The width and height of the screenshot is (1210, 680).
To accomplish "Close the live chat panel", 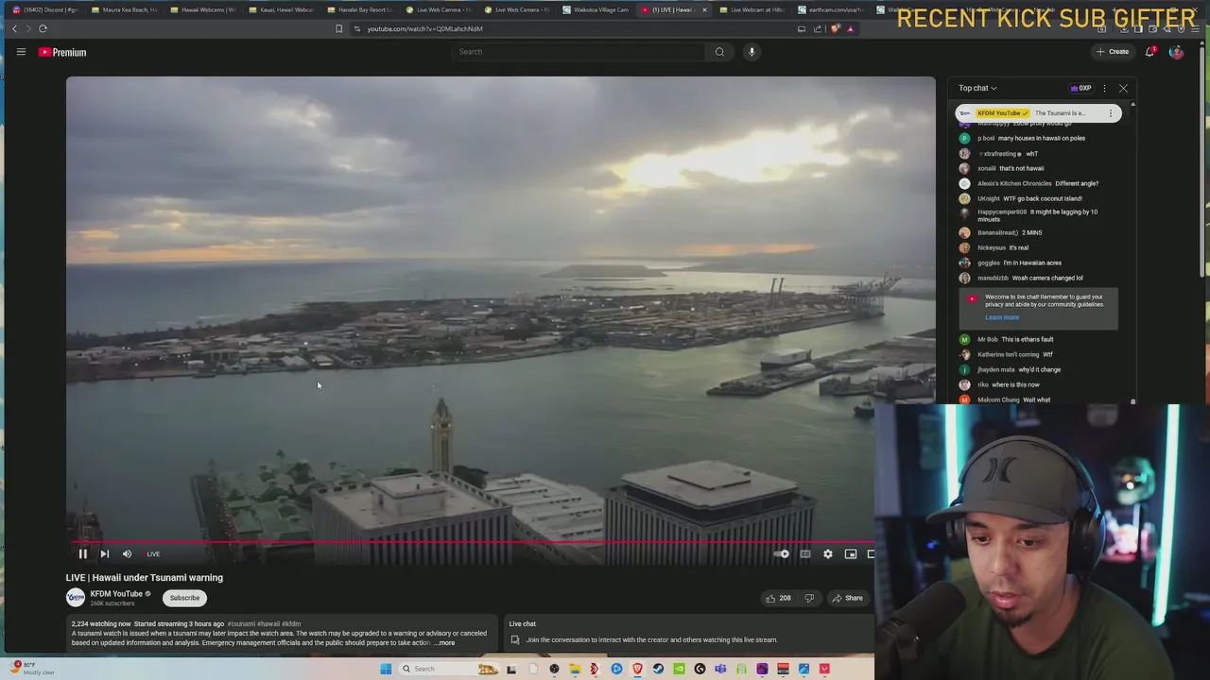I will pyautogui.click(x=1123, y=88).
